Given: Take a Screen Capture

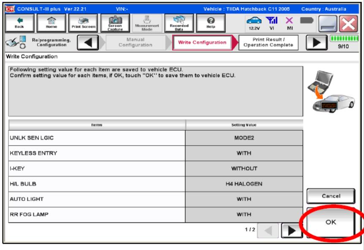Looking at the screenshot, I should tap(115, 23).
